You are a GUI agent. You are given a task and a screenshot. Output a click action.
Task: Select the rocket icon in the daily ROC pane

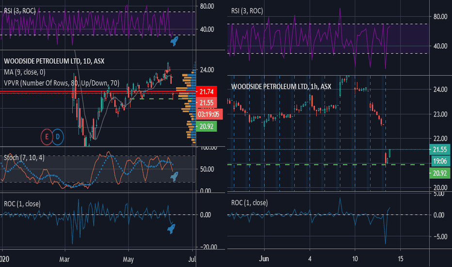pyautogui.click(x=171, y=229)
